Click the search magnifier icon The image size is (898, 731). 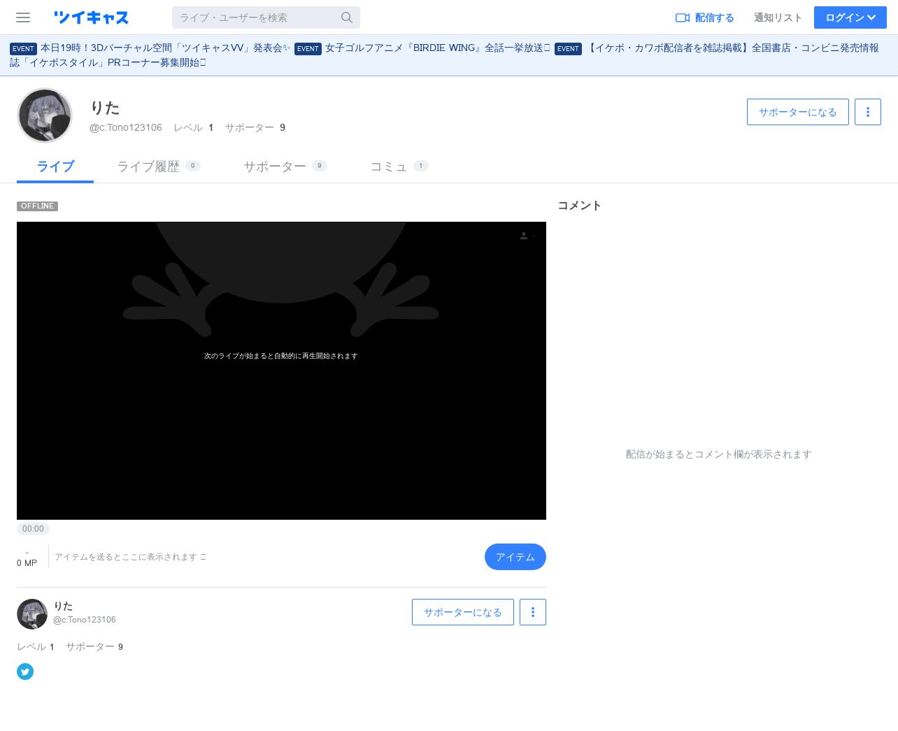[x=347, y=17]
